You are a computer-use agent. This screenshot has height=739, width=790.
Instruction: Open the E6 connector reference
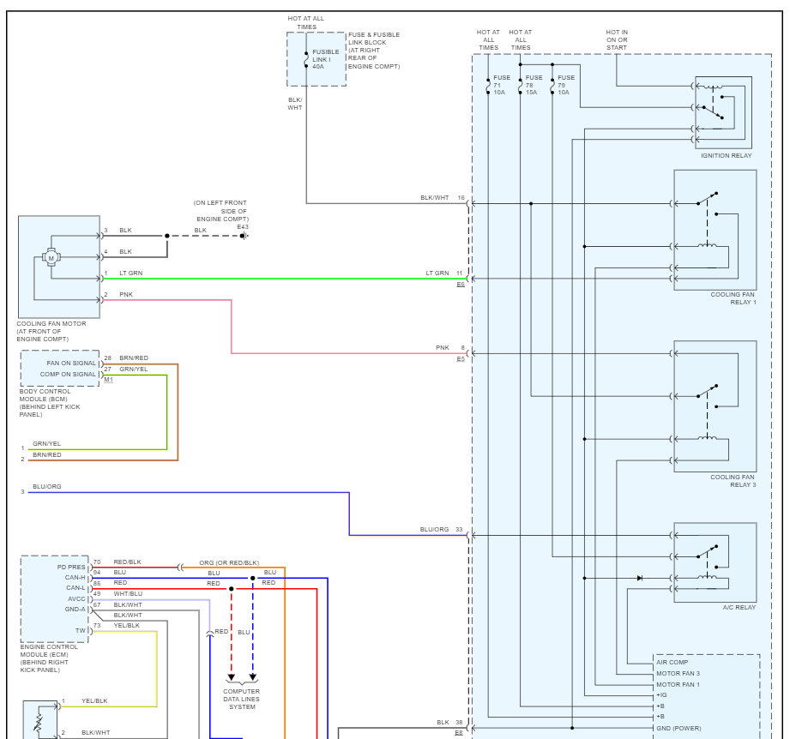461,285
